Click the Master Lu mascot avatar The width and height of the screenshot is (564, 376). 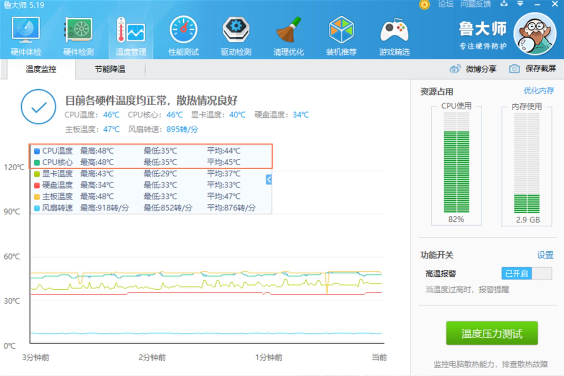coord(535,34)
